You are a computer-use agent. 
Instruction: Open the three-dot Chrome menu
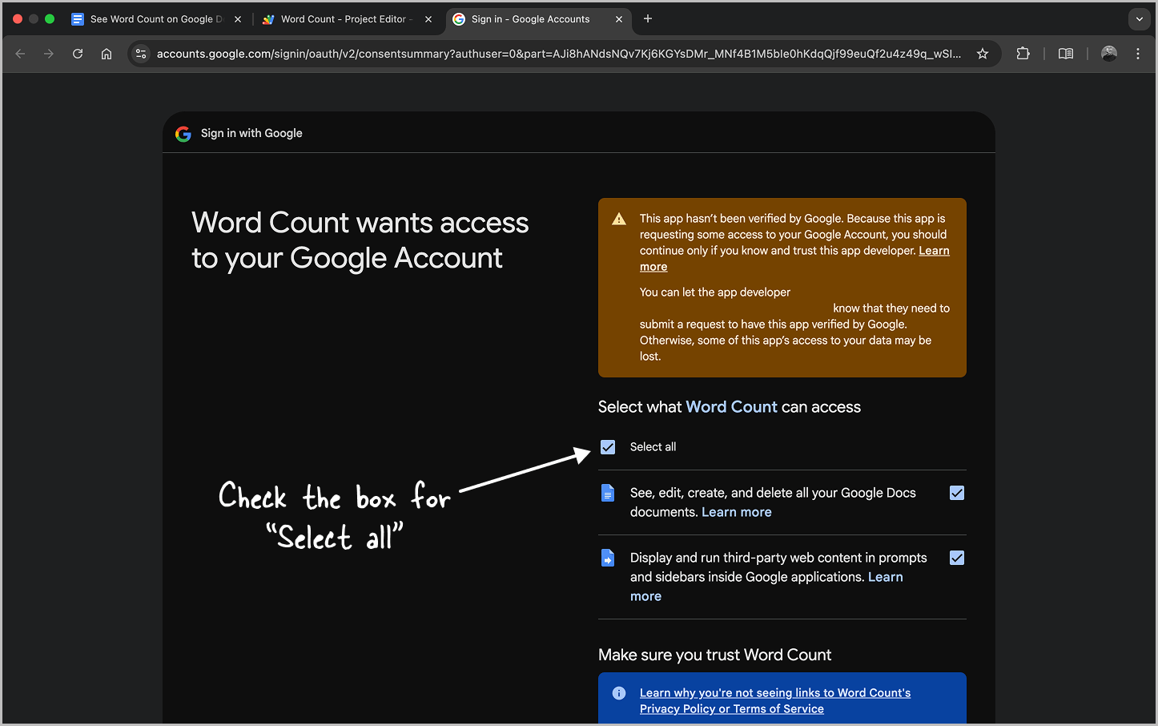(x=1138, y=54)
